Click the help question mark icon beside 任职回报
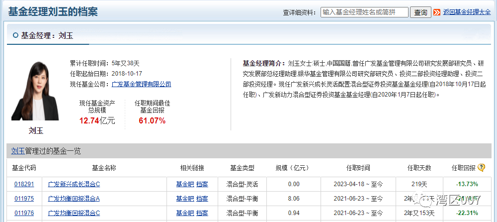Viewport: 497px width, 222px height. [x=481, y=167]
